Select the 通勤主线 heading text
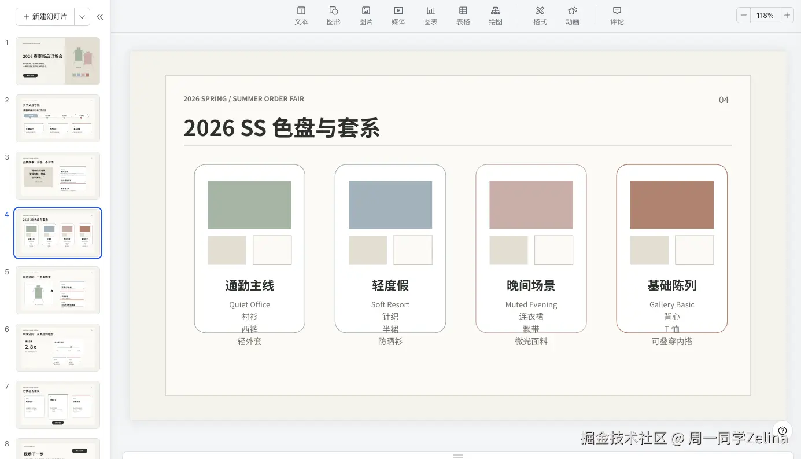 point(250,285)
